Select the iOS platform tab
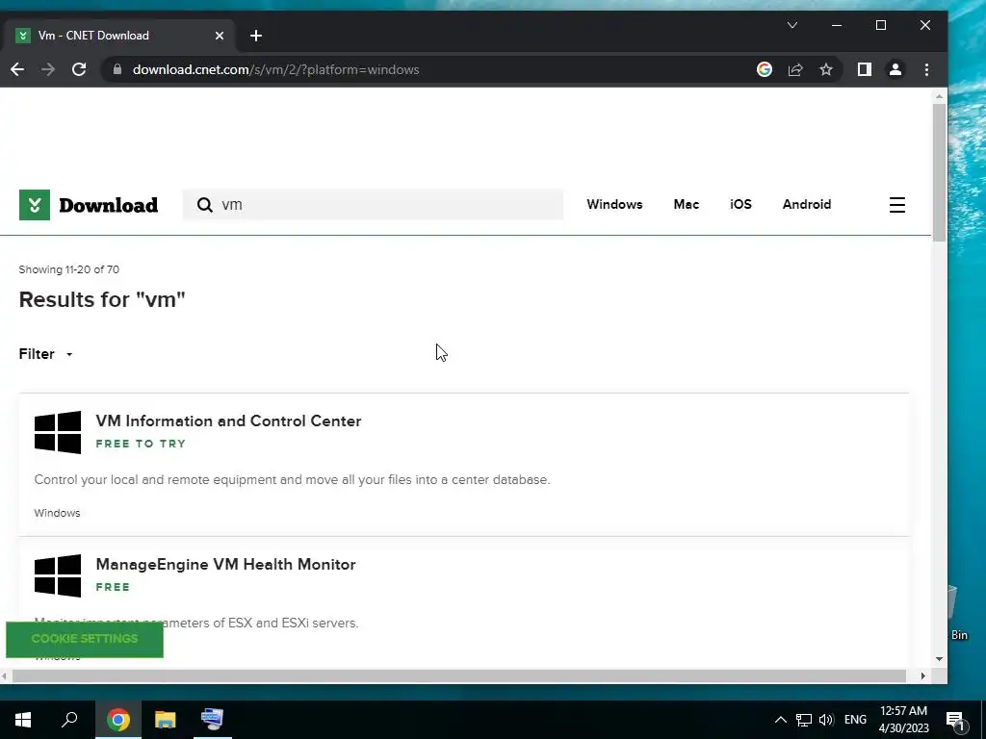Image resolution: width=986 pixels, height=739 pixels. [x=740, y=204]
